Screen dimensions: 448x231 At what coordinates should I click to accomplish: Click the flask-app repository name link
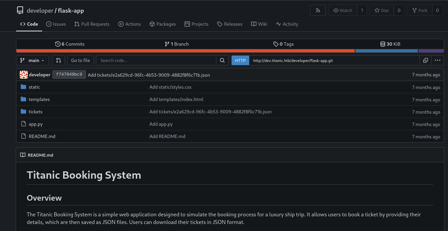[x=71, y=10]
